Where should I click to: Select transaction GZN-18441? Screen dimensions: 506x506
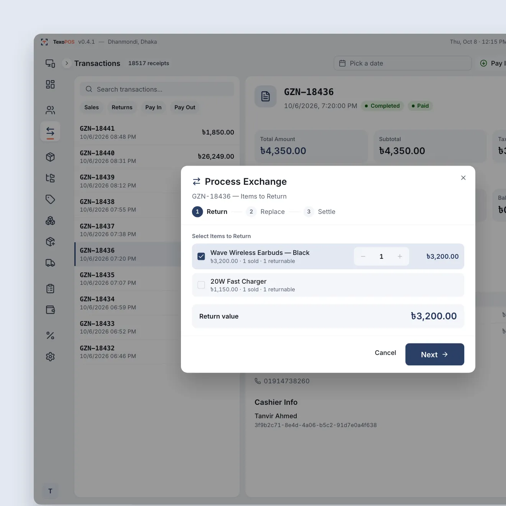[157, 132]
